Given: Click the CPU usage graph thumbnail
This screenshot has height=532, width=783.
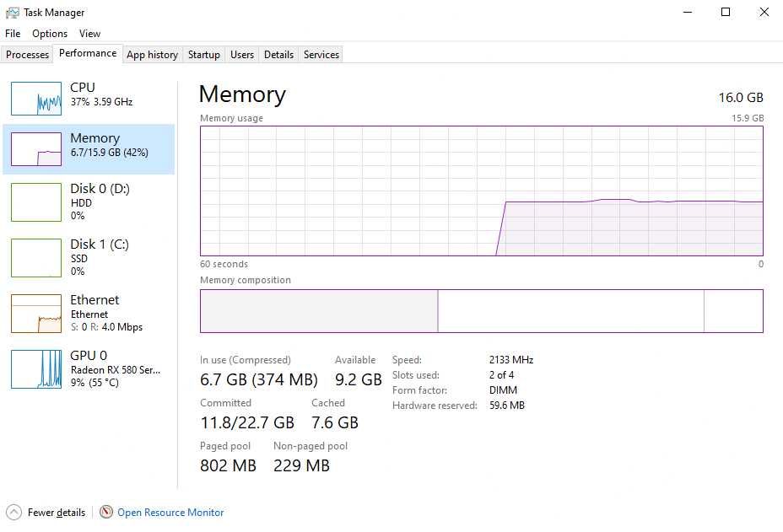Looking at the screenshot, I should pos(36,99).
